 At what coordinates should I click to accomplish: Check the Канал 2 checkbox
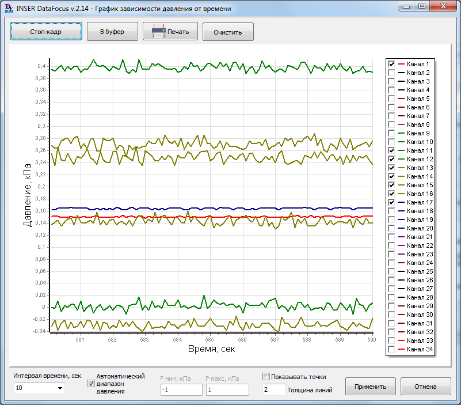(x=391, y=73)
